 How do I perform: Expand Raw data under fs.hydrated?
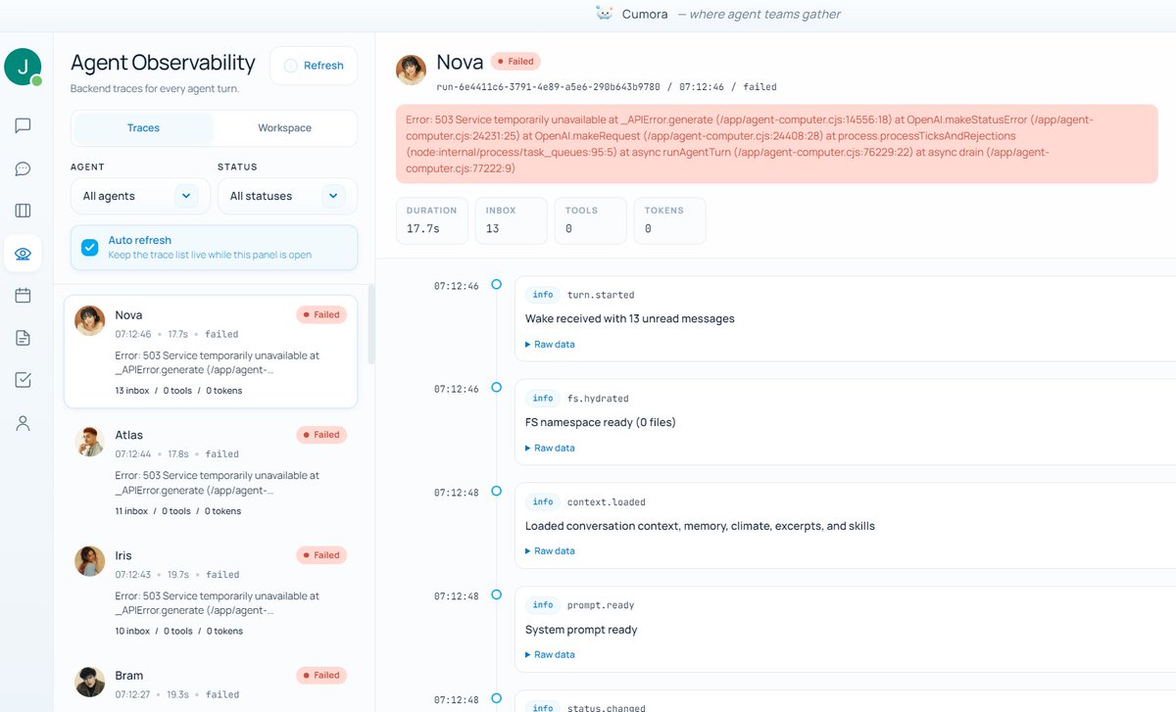point(550,448)
